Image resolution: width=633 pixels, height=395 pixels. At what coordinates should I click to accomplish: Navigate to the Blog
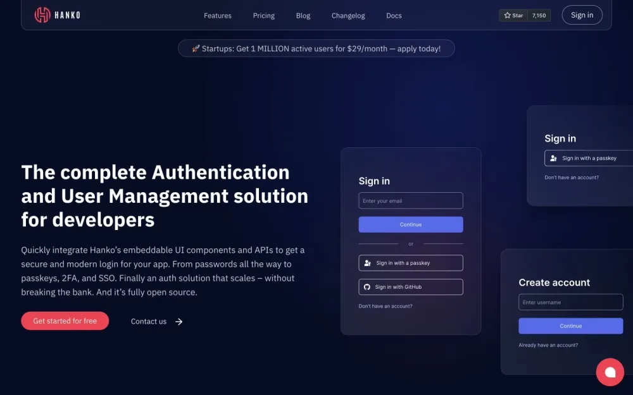pyautogui.click(x=303, y=15)
